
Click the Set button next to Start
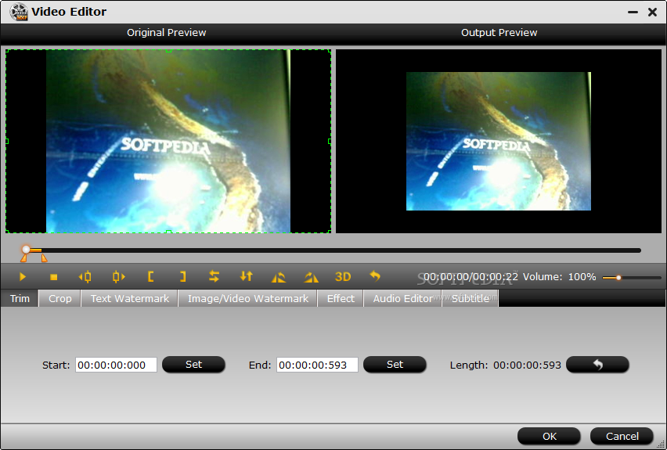[193, 365]
